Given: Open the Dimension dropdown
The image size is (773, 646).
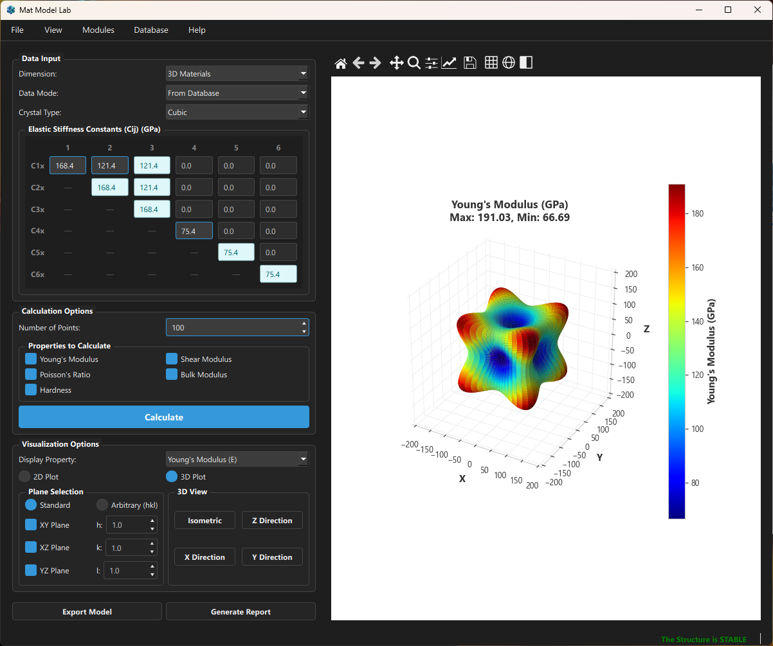Looking at the screenshot, I should tap(237, 74).
